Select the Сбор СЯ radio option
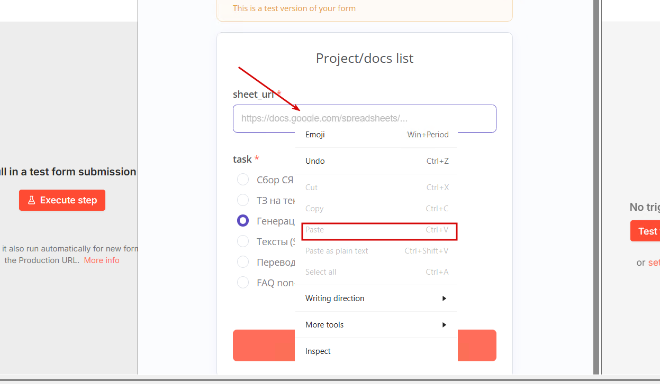 coord(243,180)
